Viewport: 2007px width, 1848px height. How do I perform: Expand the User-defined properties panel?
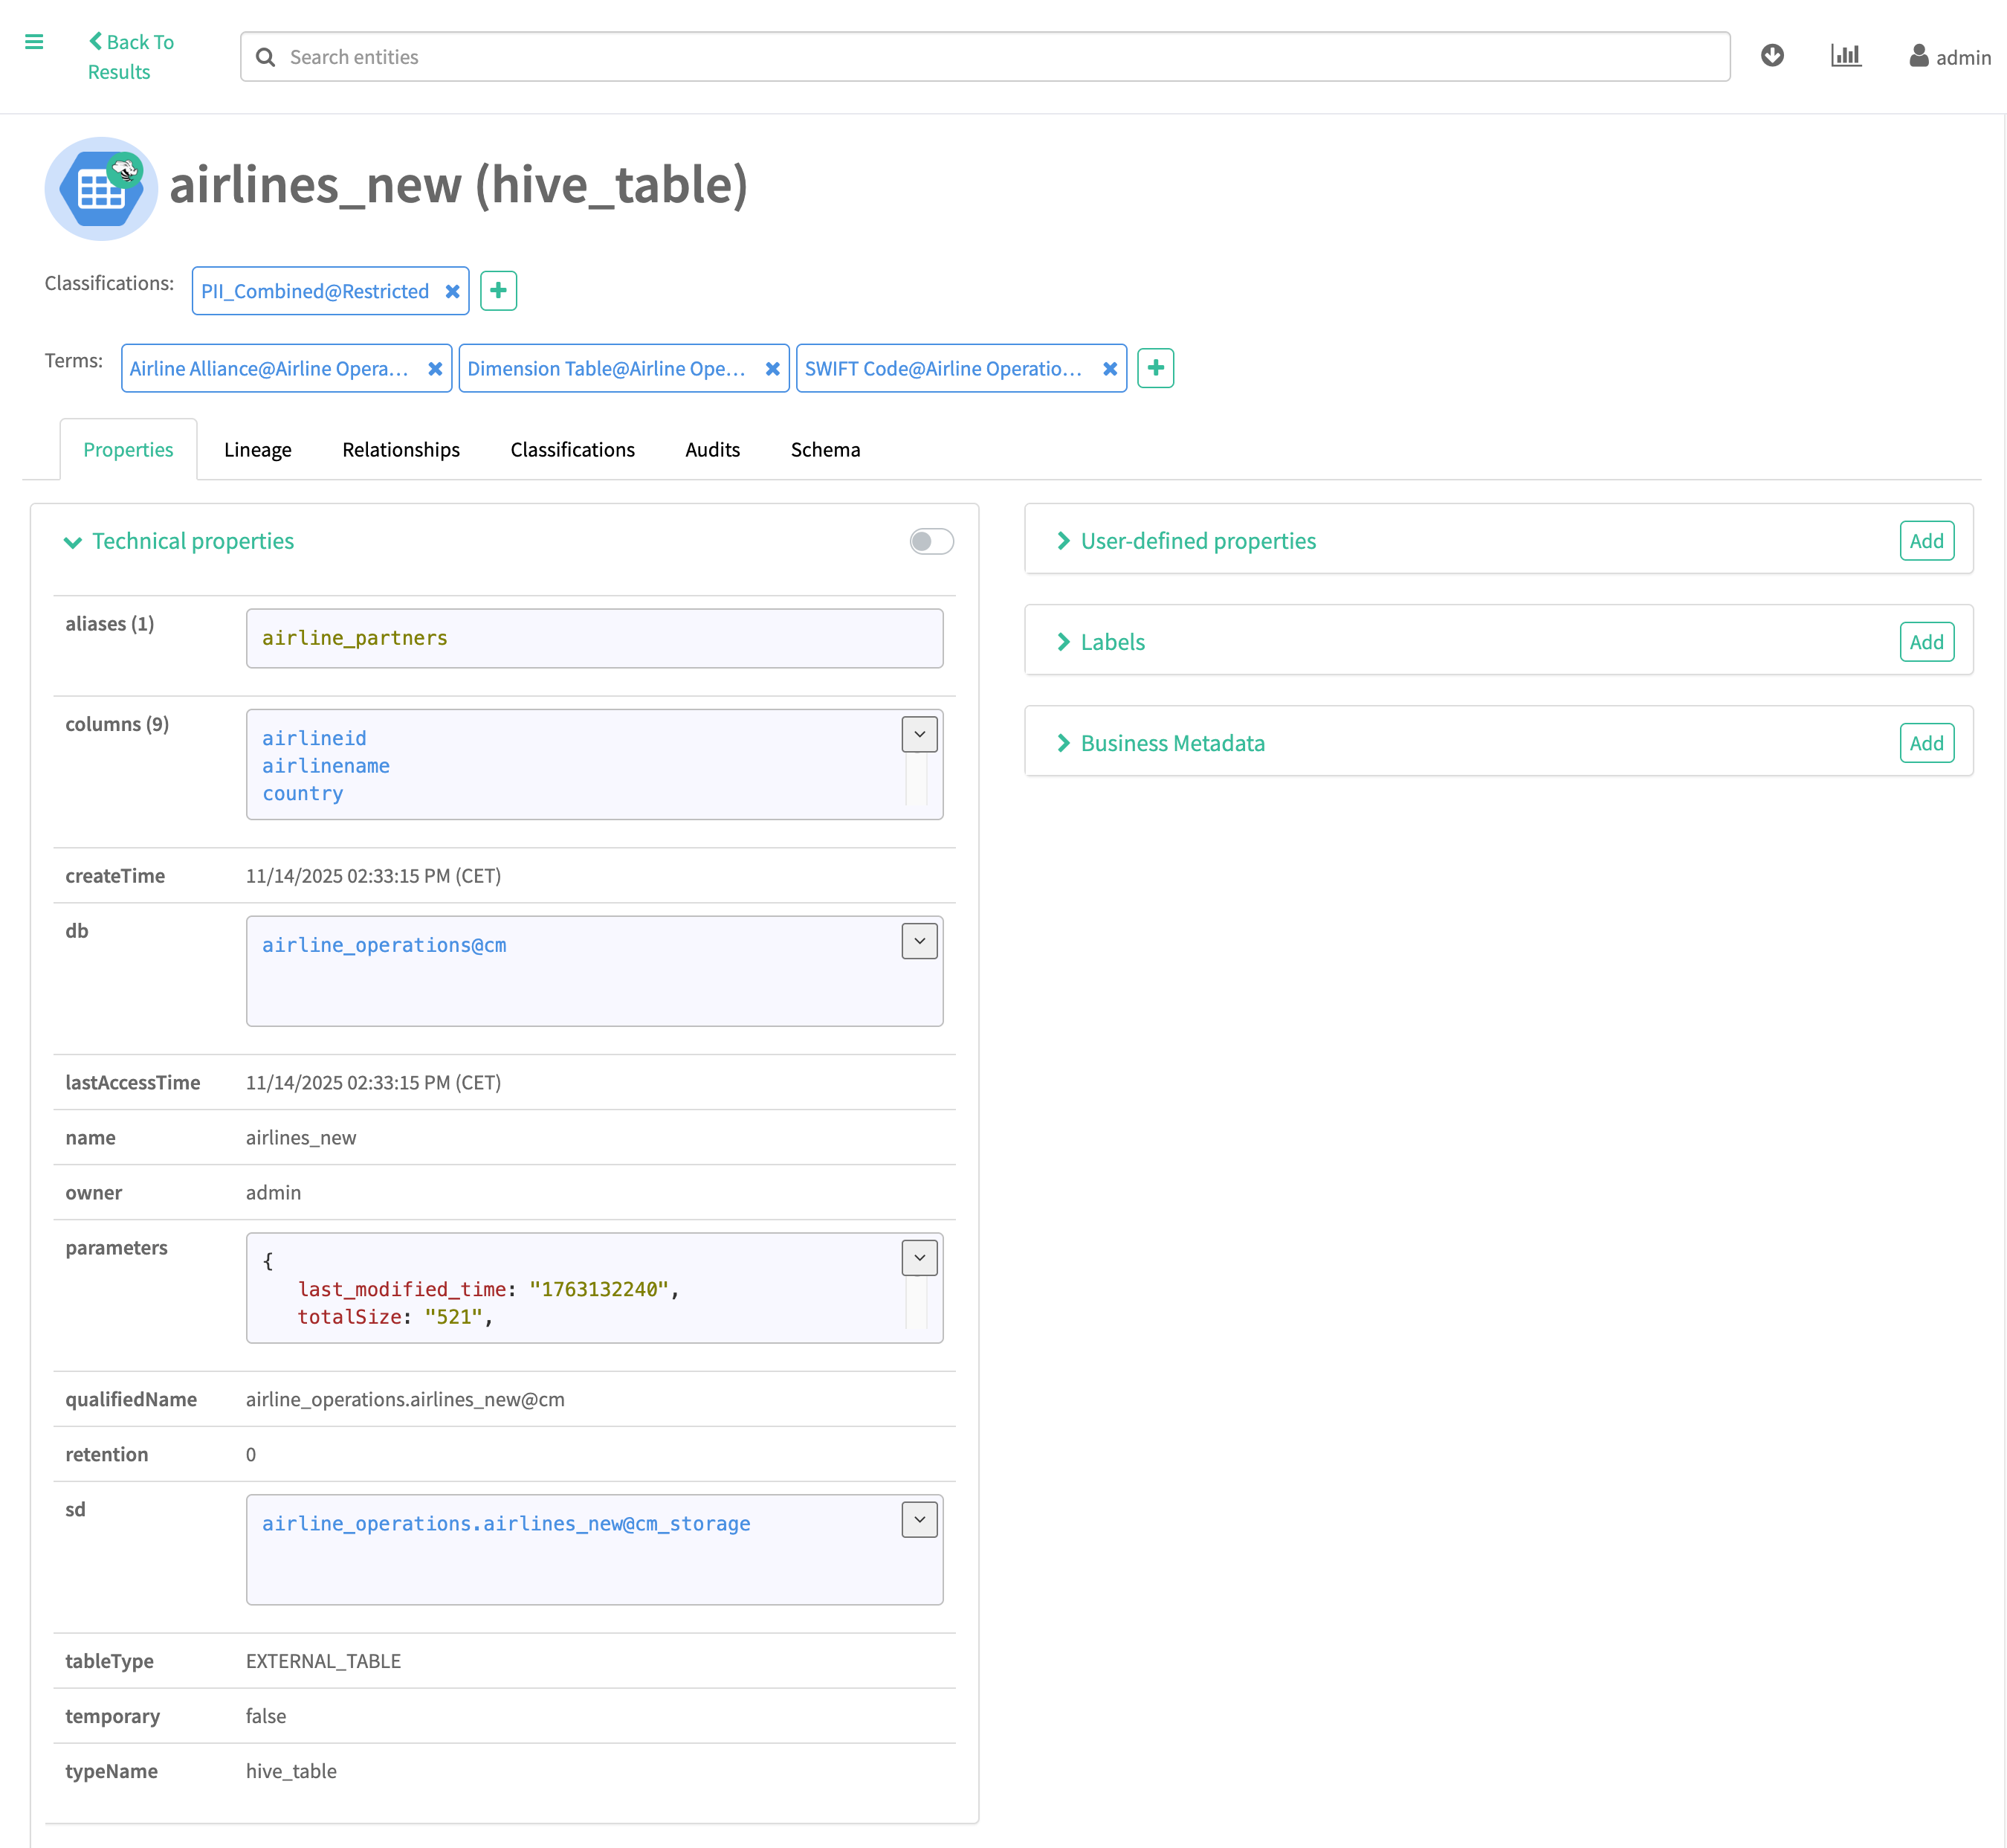[1198, 541]
